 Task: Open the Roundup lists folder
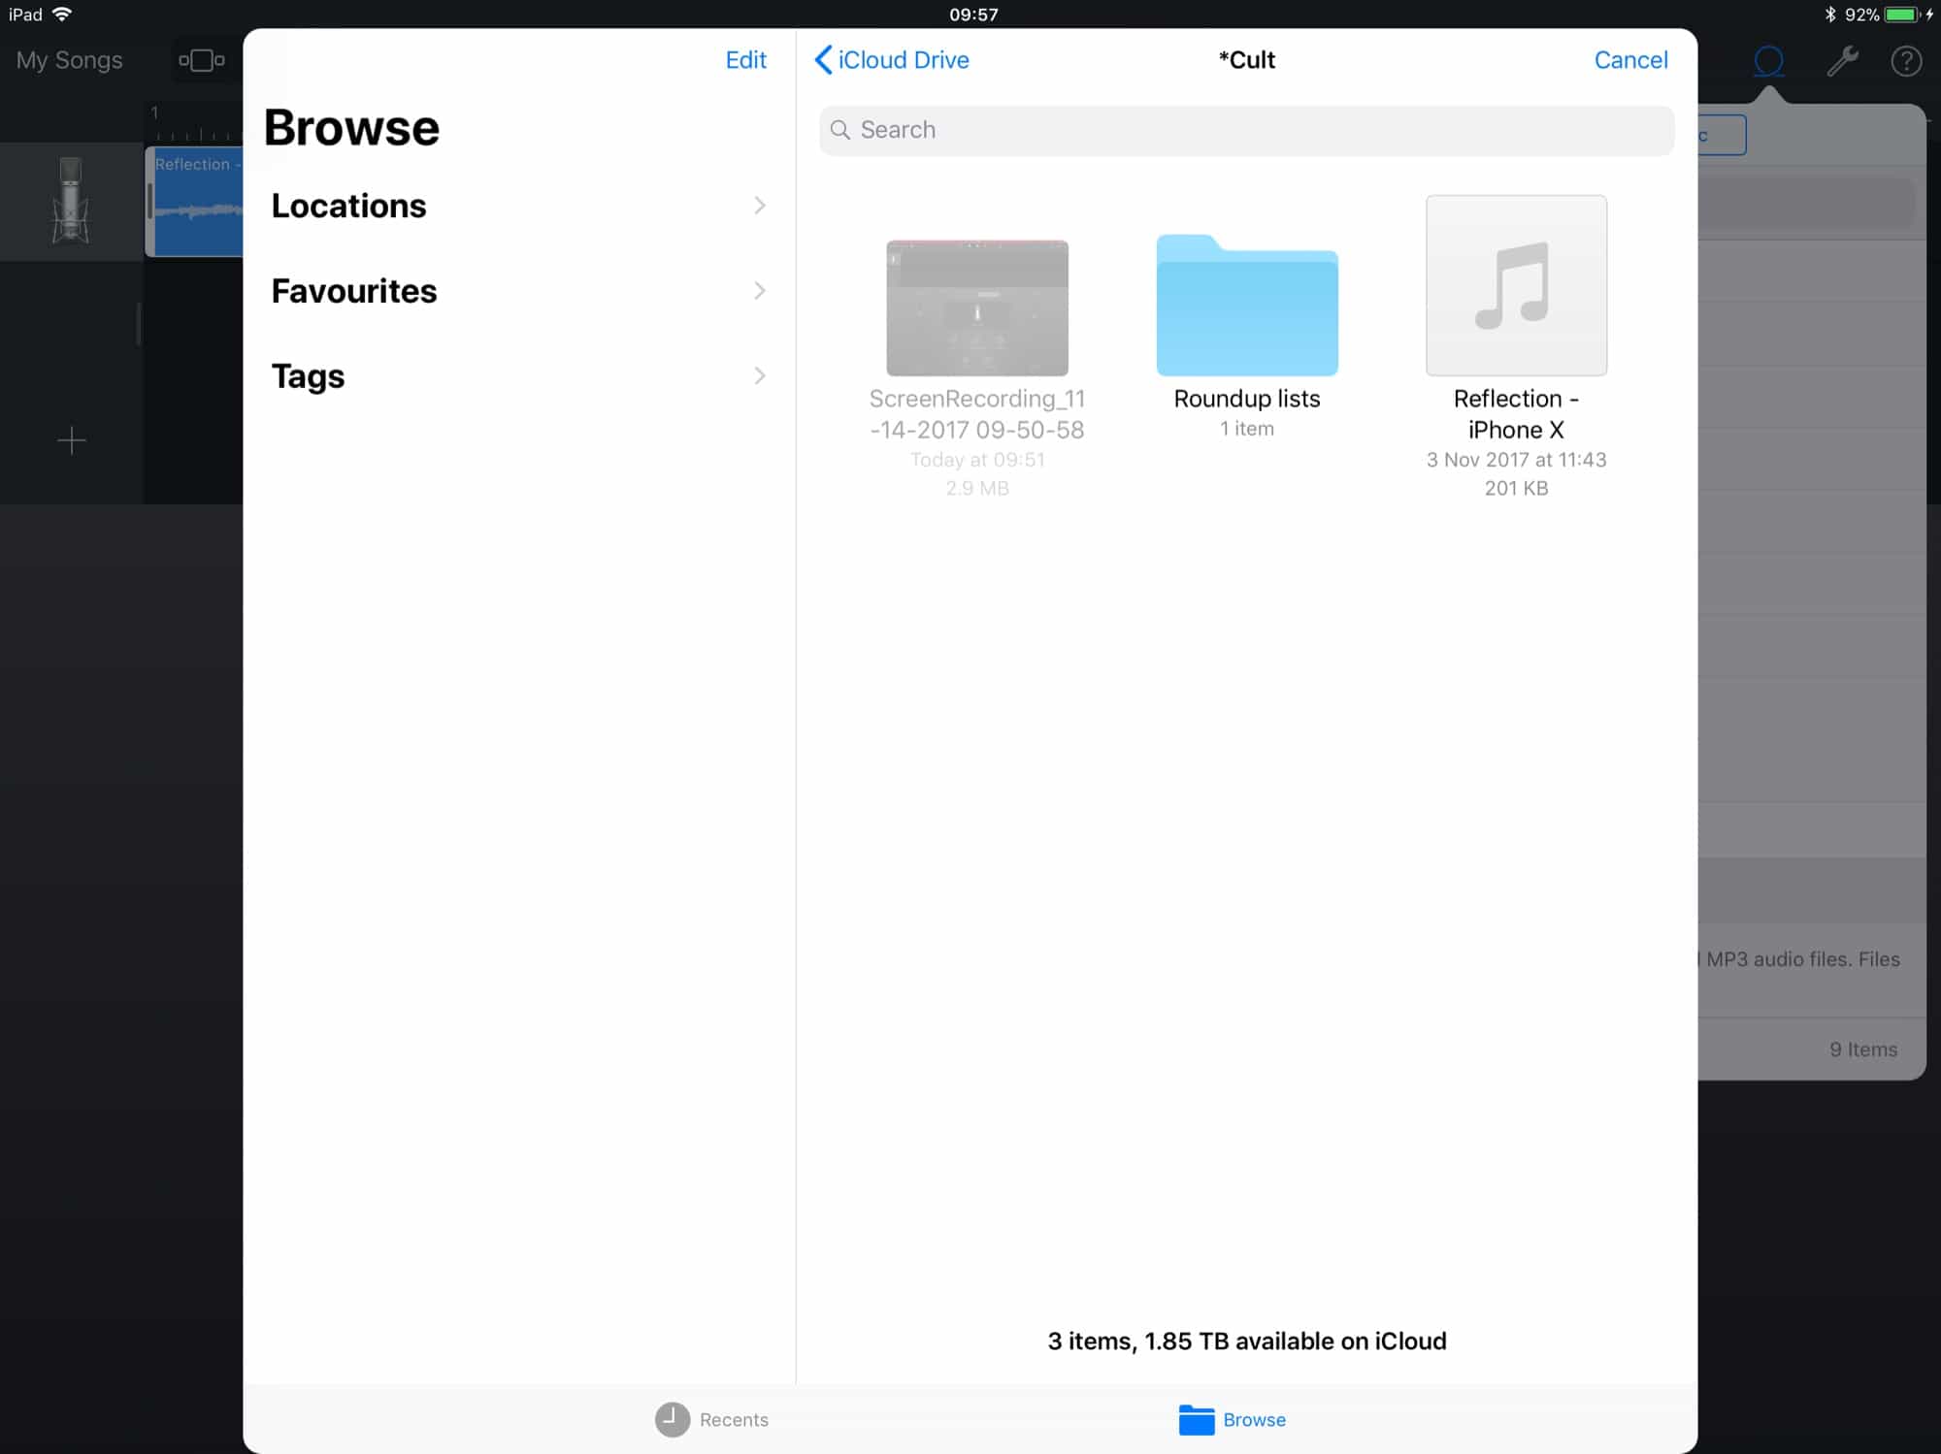tap(1246, 307)
